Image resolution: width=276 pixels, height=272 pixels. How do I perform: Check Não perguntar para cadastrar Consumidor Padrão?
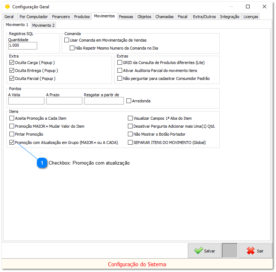coord(120,78)
